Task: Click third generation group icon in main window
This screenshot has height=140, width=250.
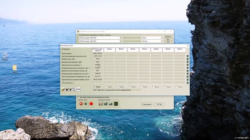Action: pos(111,104)
